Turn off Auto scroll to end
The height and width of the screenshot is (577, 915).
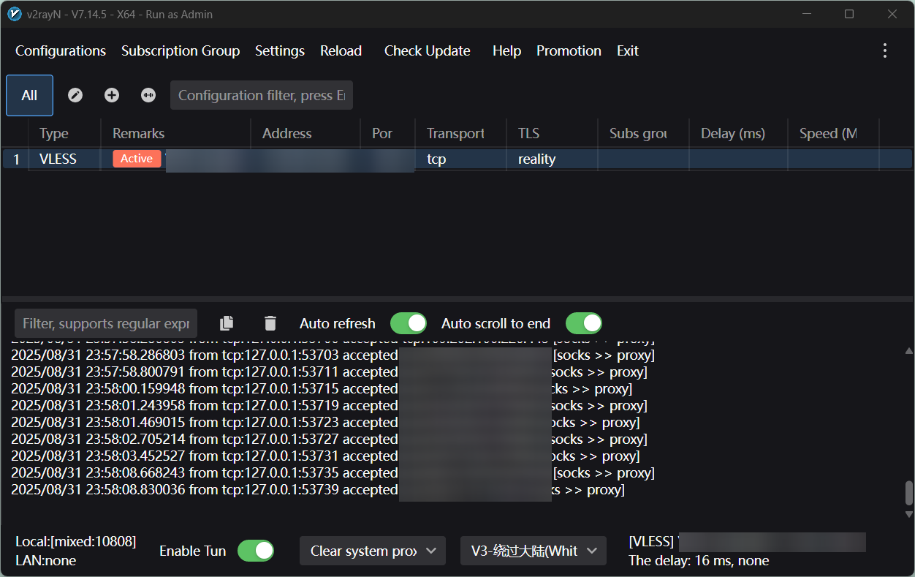[x=583, y=323]
